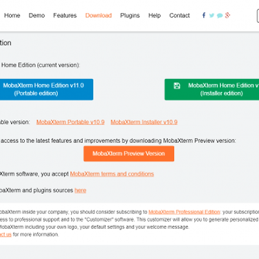Open the Google Plus icon
The height and width of the screenshot is (259, 259).
pos(227,16)
